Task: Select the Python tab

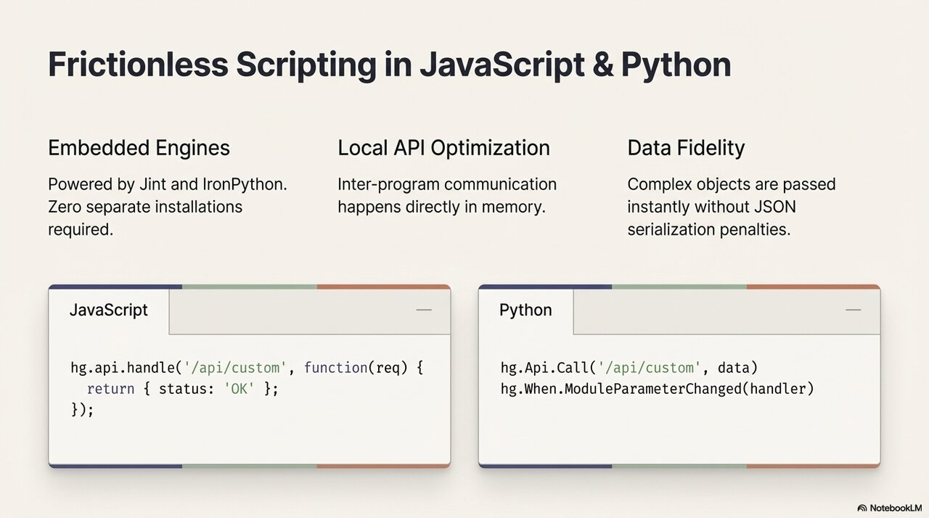Action: [x=525, y=311]
